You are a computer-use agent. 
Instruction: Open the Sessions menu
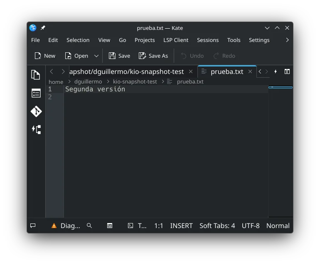click(208, 40)
